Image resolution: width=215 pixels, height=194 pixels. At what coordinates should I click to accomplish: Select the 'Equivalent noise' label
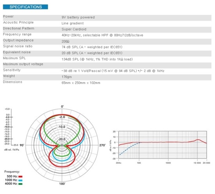coord(17,52)
